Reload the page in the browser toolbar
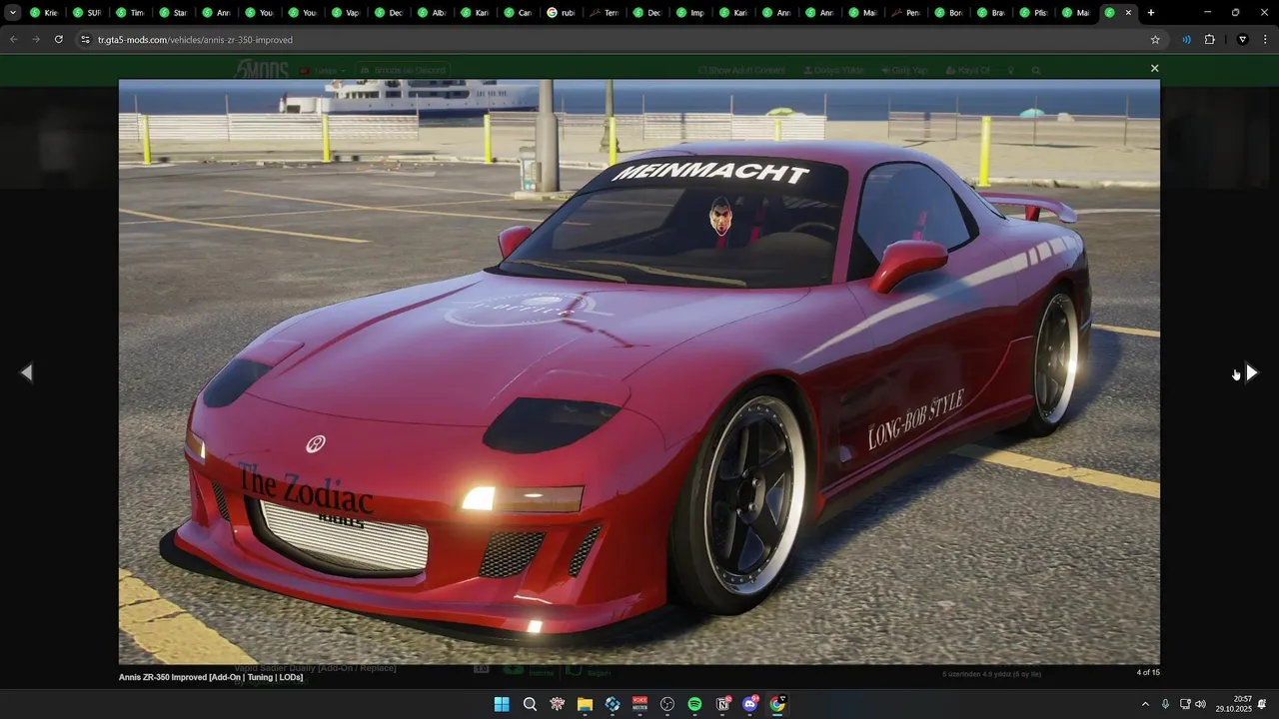The image size is (1279, 719). pos(59,39)
